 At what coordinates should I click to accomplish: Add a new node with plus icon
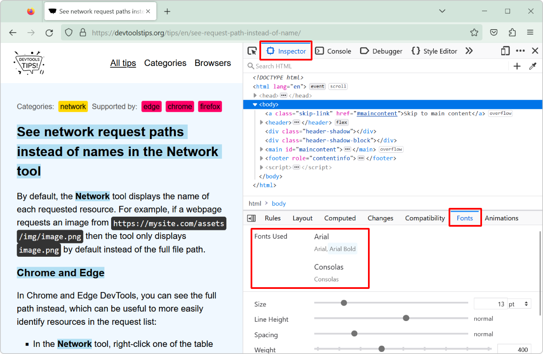(517, 66)
